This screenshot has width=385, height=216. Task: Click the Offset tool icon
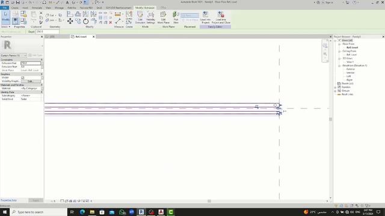coord(78,14)
